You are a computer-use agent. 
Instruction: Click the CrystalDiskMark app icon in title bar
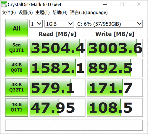4,4
